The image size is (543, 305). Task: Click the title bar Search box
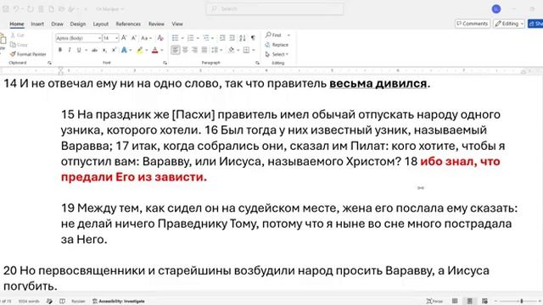(275, 8)
